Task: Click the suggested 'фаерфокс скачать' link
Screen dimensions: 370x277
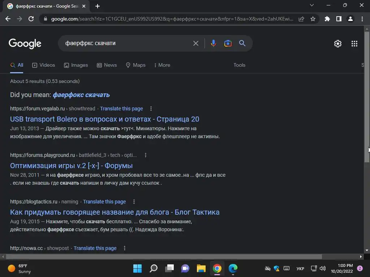Action: (x=81, y=95)
